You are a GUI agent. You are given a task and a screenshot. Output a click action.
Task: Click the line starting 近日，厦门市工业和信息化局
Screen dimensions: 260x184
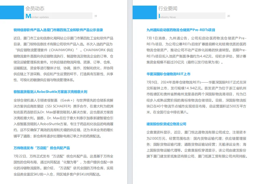[63, 38]
